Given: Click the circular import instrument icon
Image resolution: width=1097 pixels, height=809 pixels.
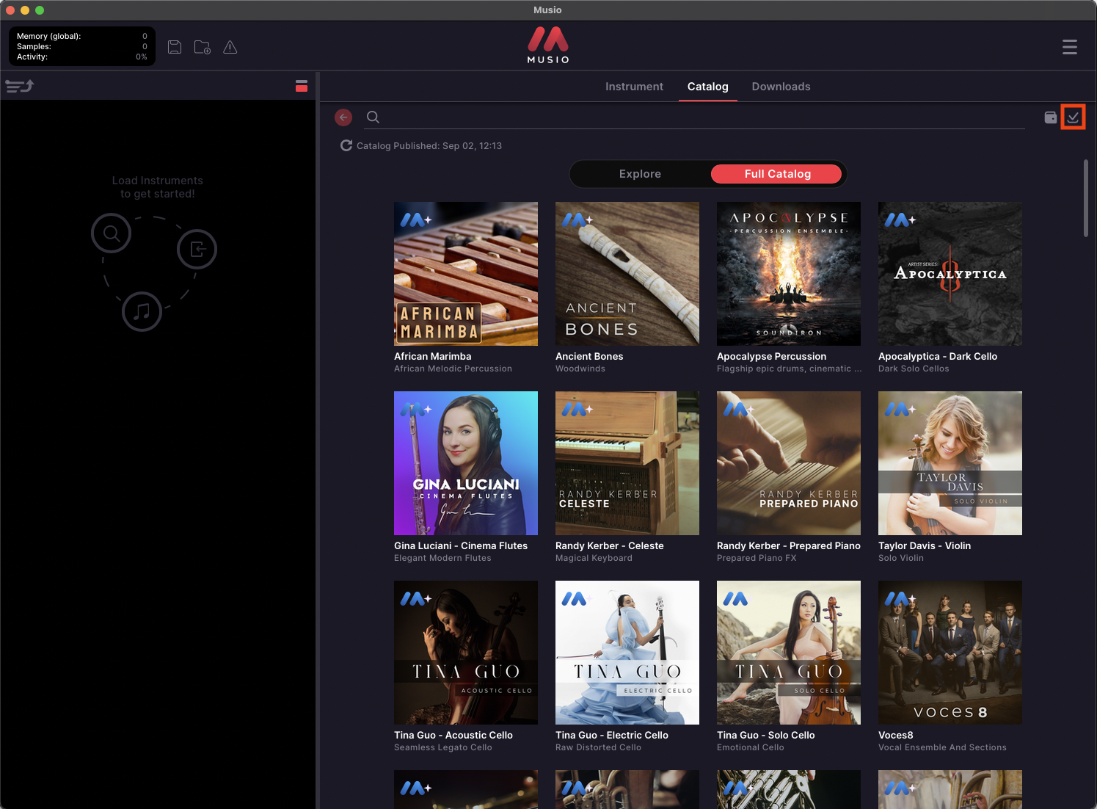Looking at the screenshot, I should click(197, 250).
